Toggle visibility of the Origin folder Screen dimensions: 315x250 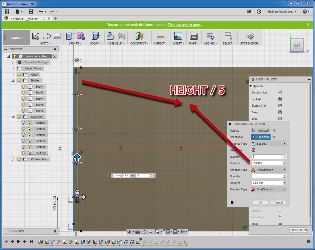pos(19,74)
